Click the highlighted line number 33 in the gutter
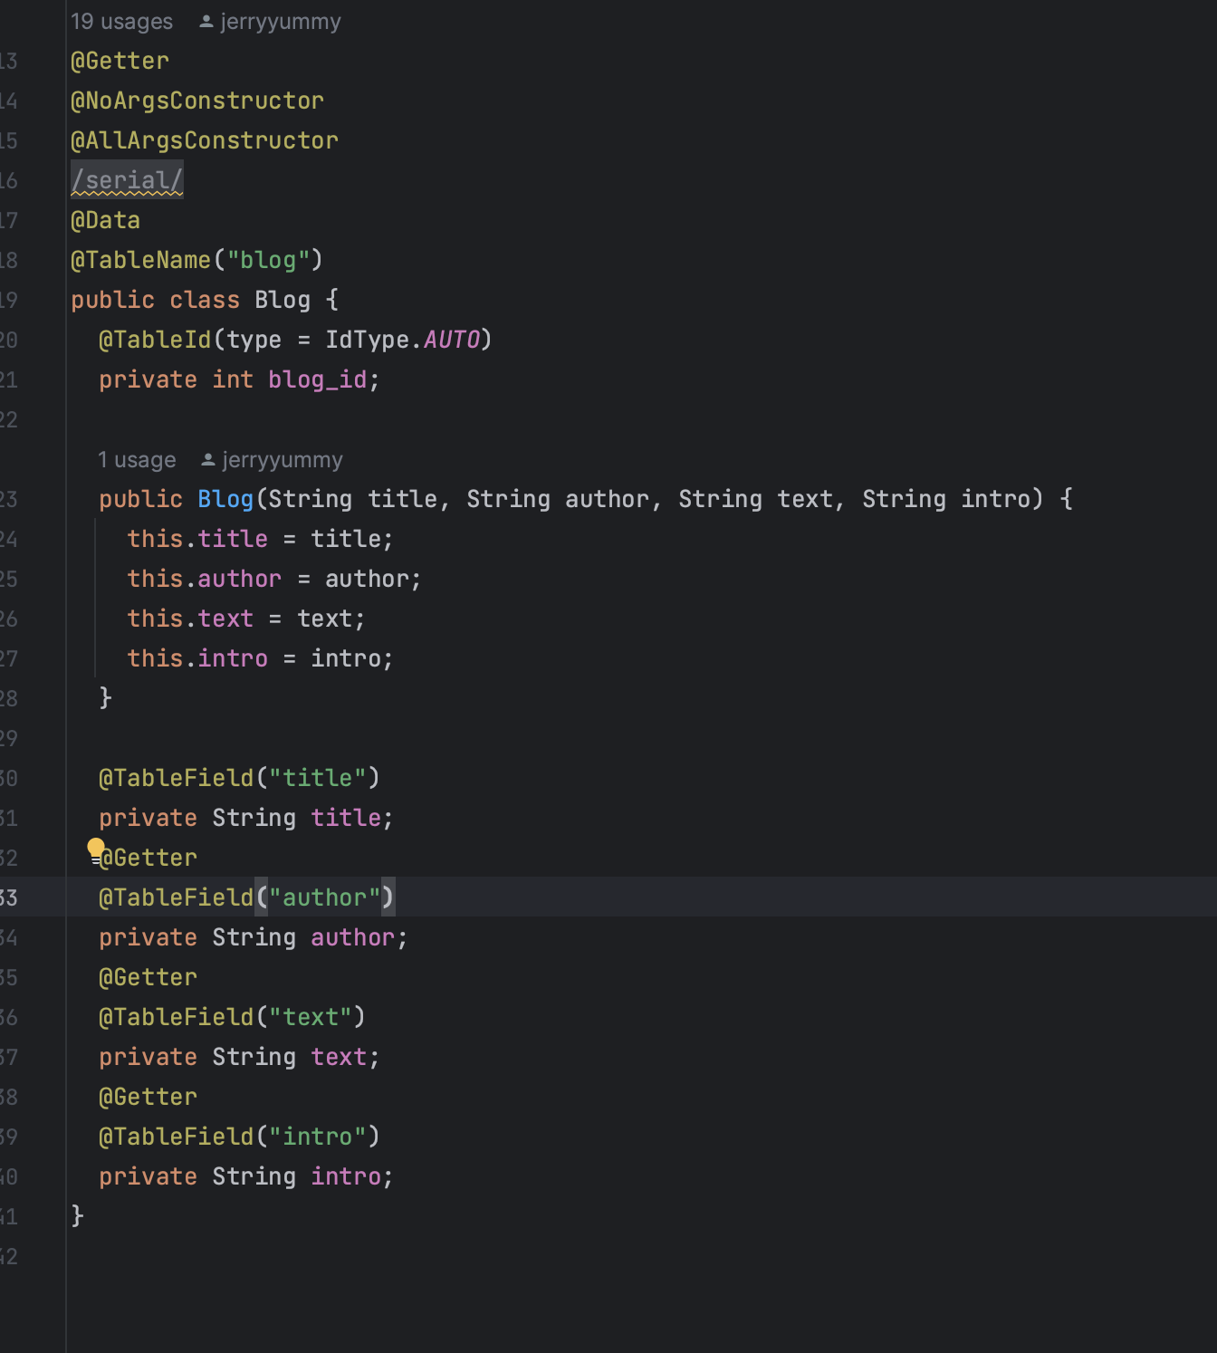Image resolution: width=1217 pixels, height=1353 pixels. click(9, 897)
